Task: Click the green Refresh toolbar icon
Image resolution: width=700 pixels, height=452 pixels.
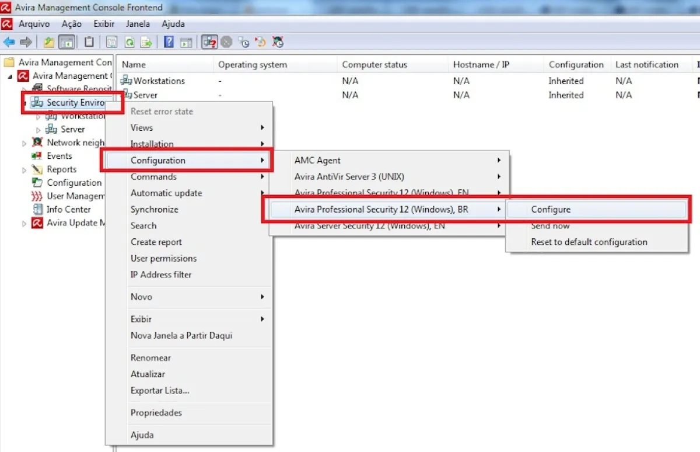Action: pos(129,42)
